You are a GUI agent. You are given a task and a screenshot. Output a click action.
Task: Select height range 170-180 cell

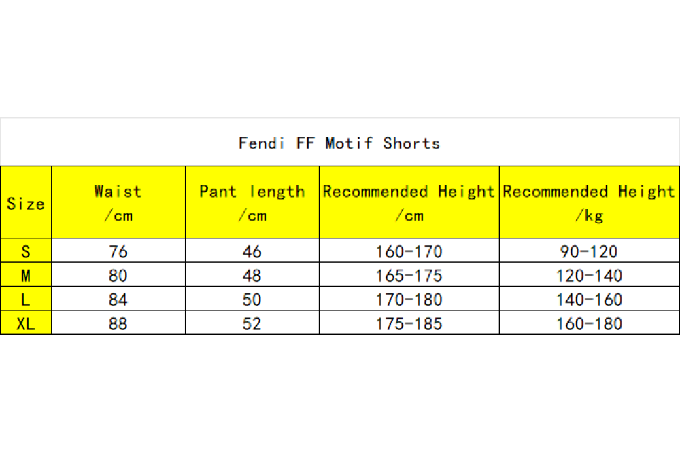pyautogui.click(x=409, y=299)
